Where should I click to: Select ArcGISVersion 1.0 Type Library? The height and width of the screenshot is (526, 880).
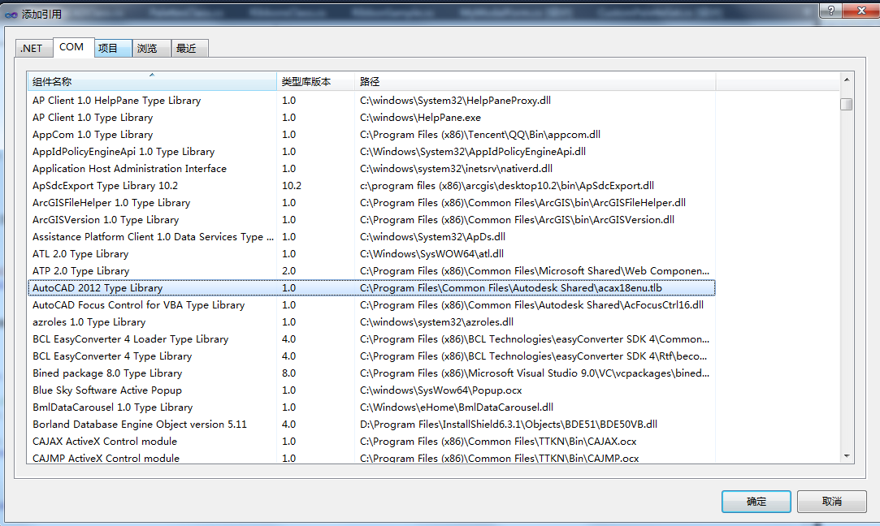(x=371, y=220)
